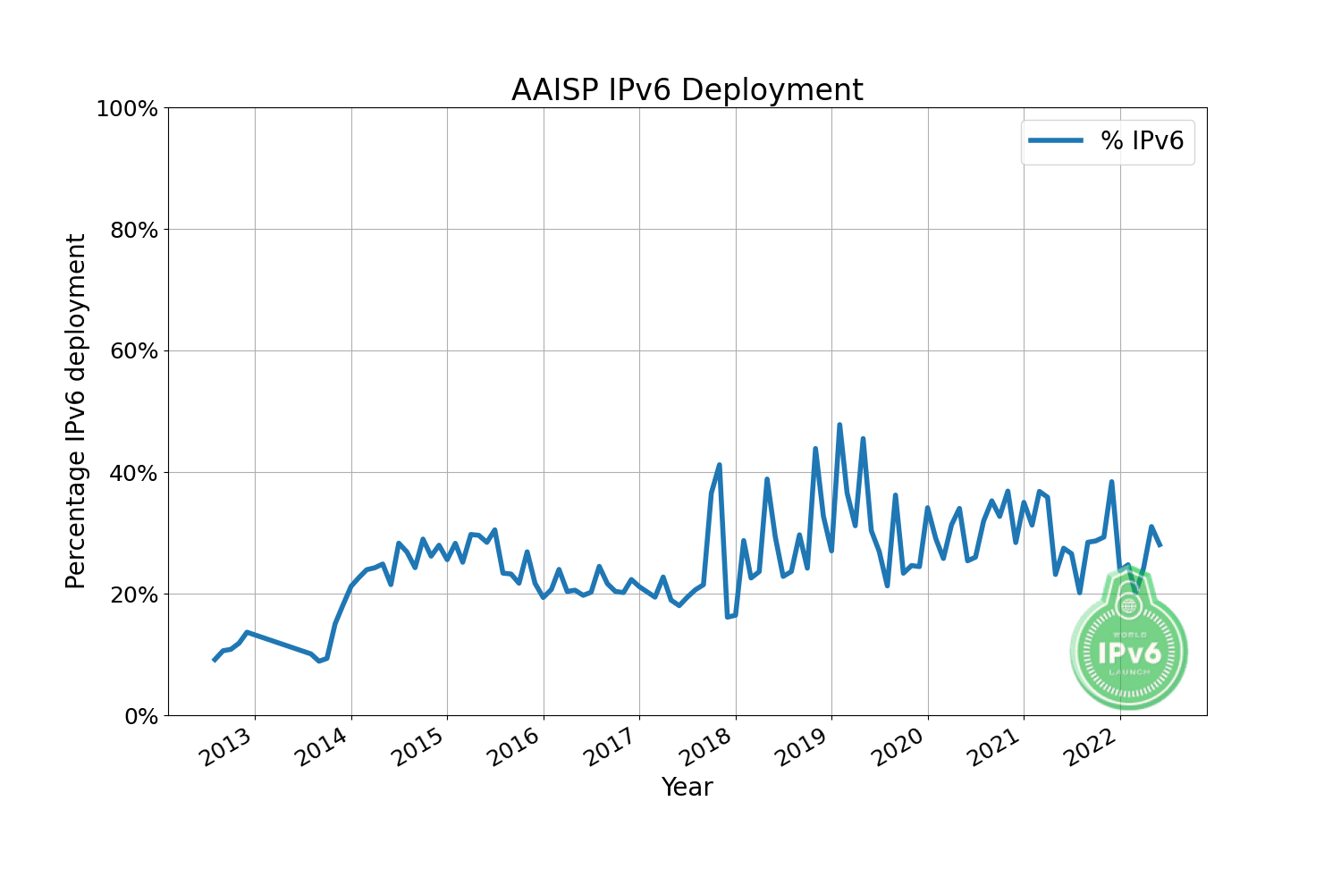Click the line's first data point in 2012
This screenshot has height=894, width=1341.
[215, 660]
